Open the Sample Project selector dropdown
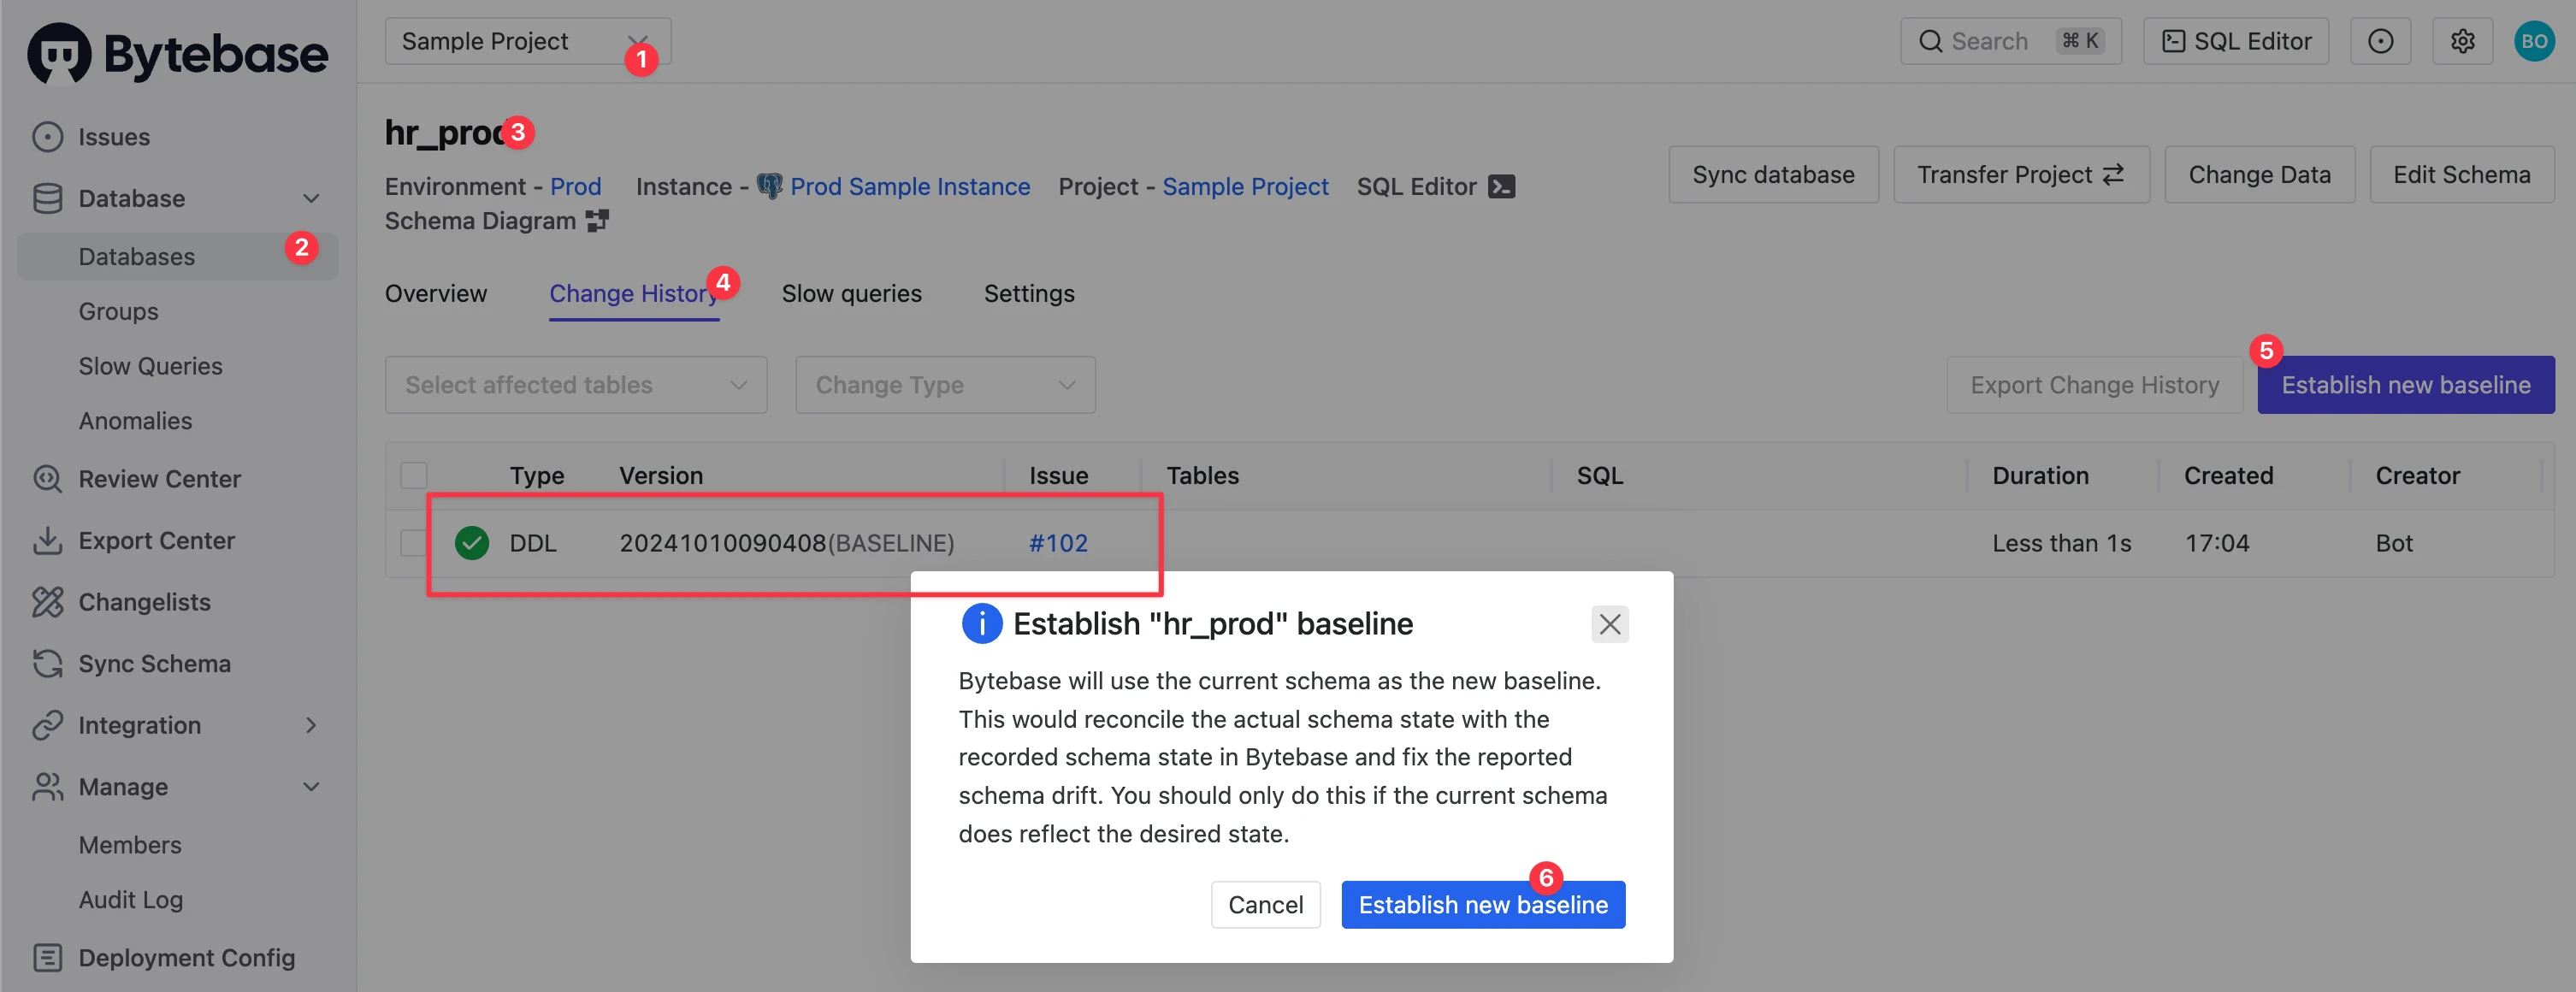 pyautogui.click(x=527, y=41)
